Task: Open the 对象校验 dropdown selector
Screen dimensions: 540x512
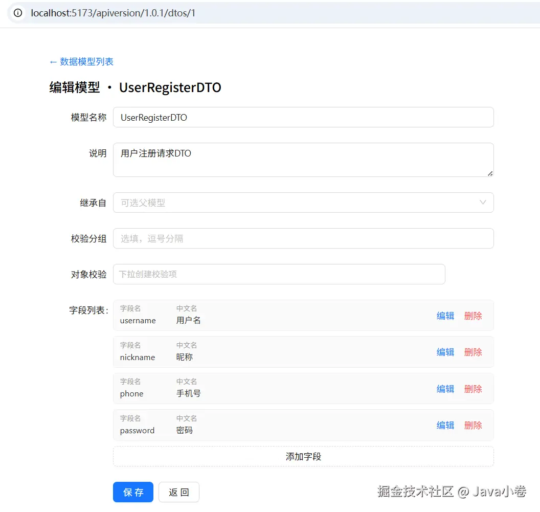Action: point(279,274)
